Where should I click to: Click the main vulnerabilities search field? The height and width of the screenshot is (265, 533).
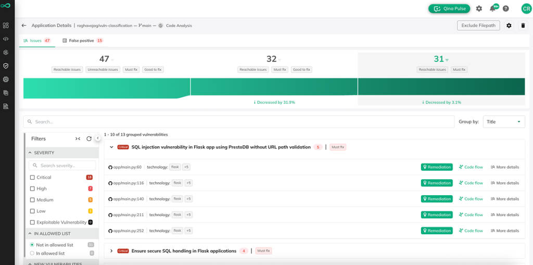pyautogui.click(x=238, y=122)
